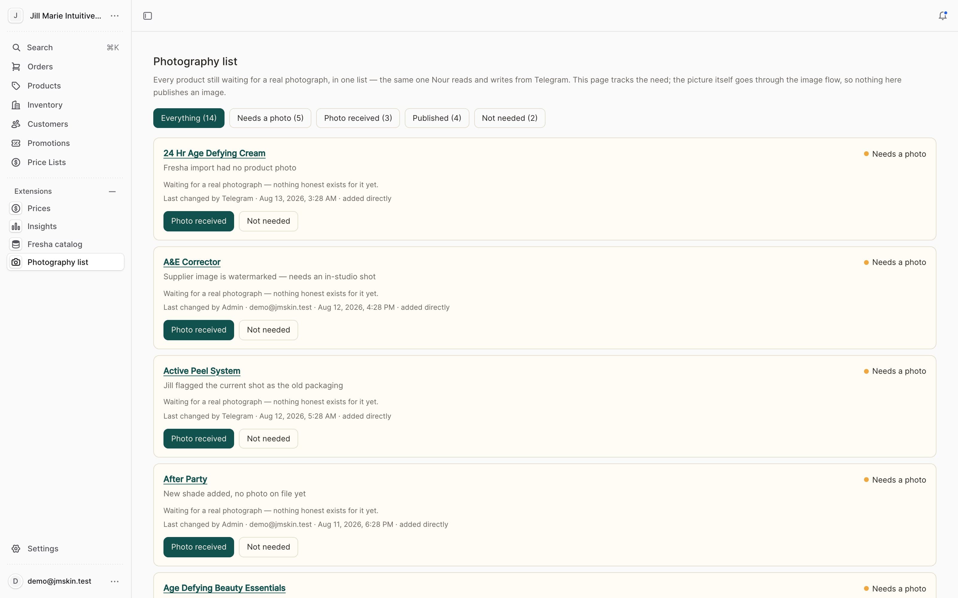The width and height of the screenshot is (958, 598).
Task: Click the Inventory building icon
Action: [x=16, y=105]
